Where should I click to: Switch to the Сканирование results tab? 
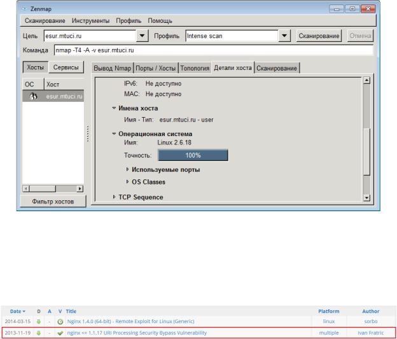277,68
